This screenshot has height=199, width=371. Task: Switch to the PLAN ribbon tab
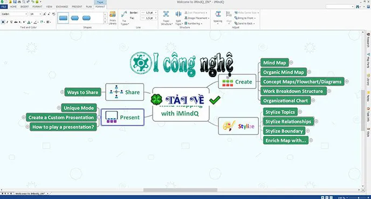coord(89,6)
